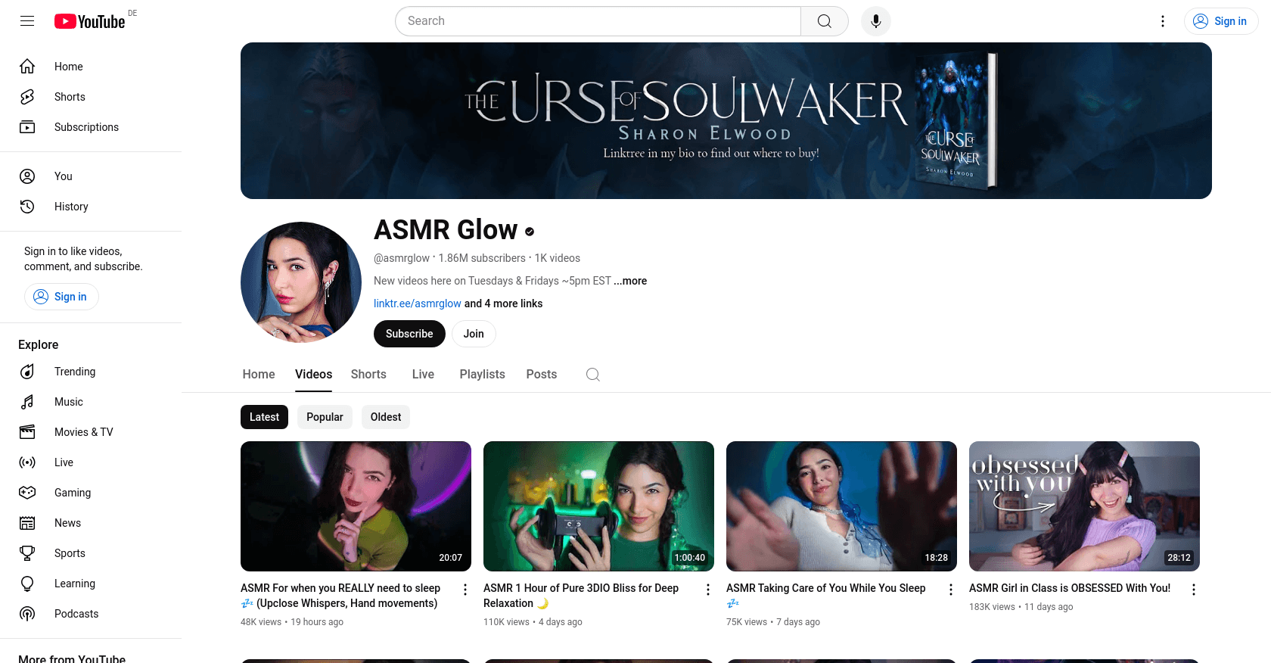The image size is (1271, 663).
Task: Open options menu for OBSESSED With You video
Action: tap(1194, 590)
